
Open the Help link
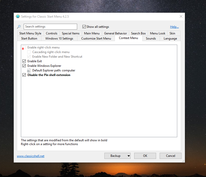click(174, 27)
